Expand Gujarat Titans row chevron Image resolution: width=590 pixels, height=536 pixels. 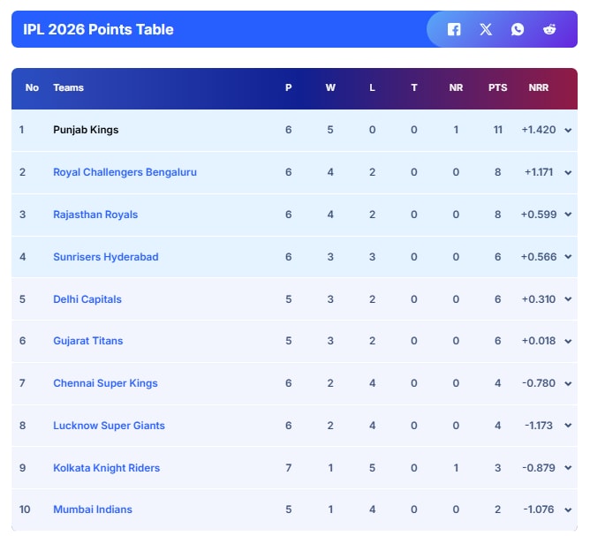(568, 341)
